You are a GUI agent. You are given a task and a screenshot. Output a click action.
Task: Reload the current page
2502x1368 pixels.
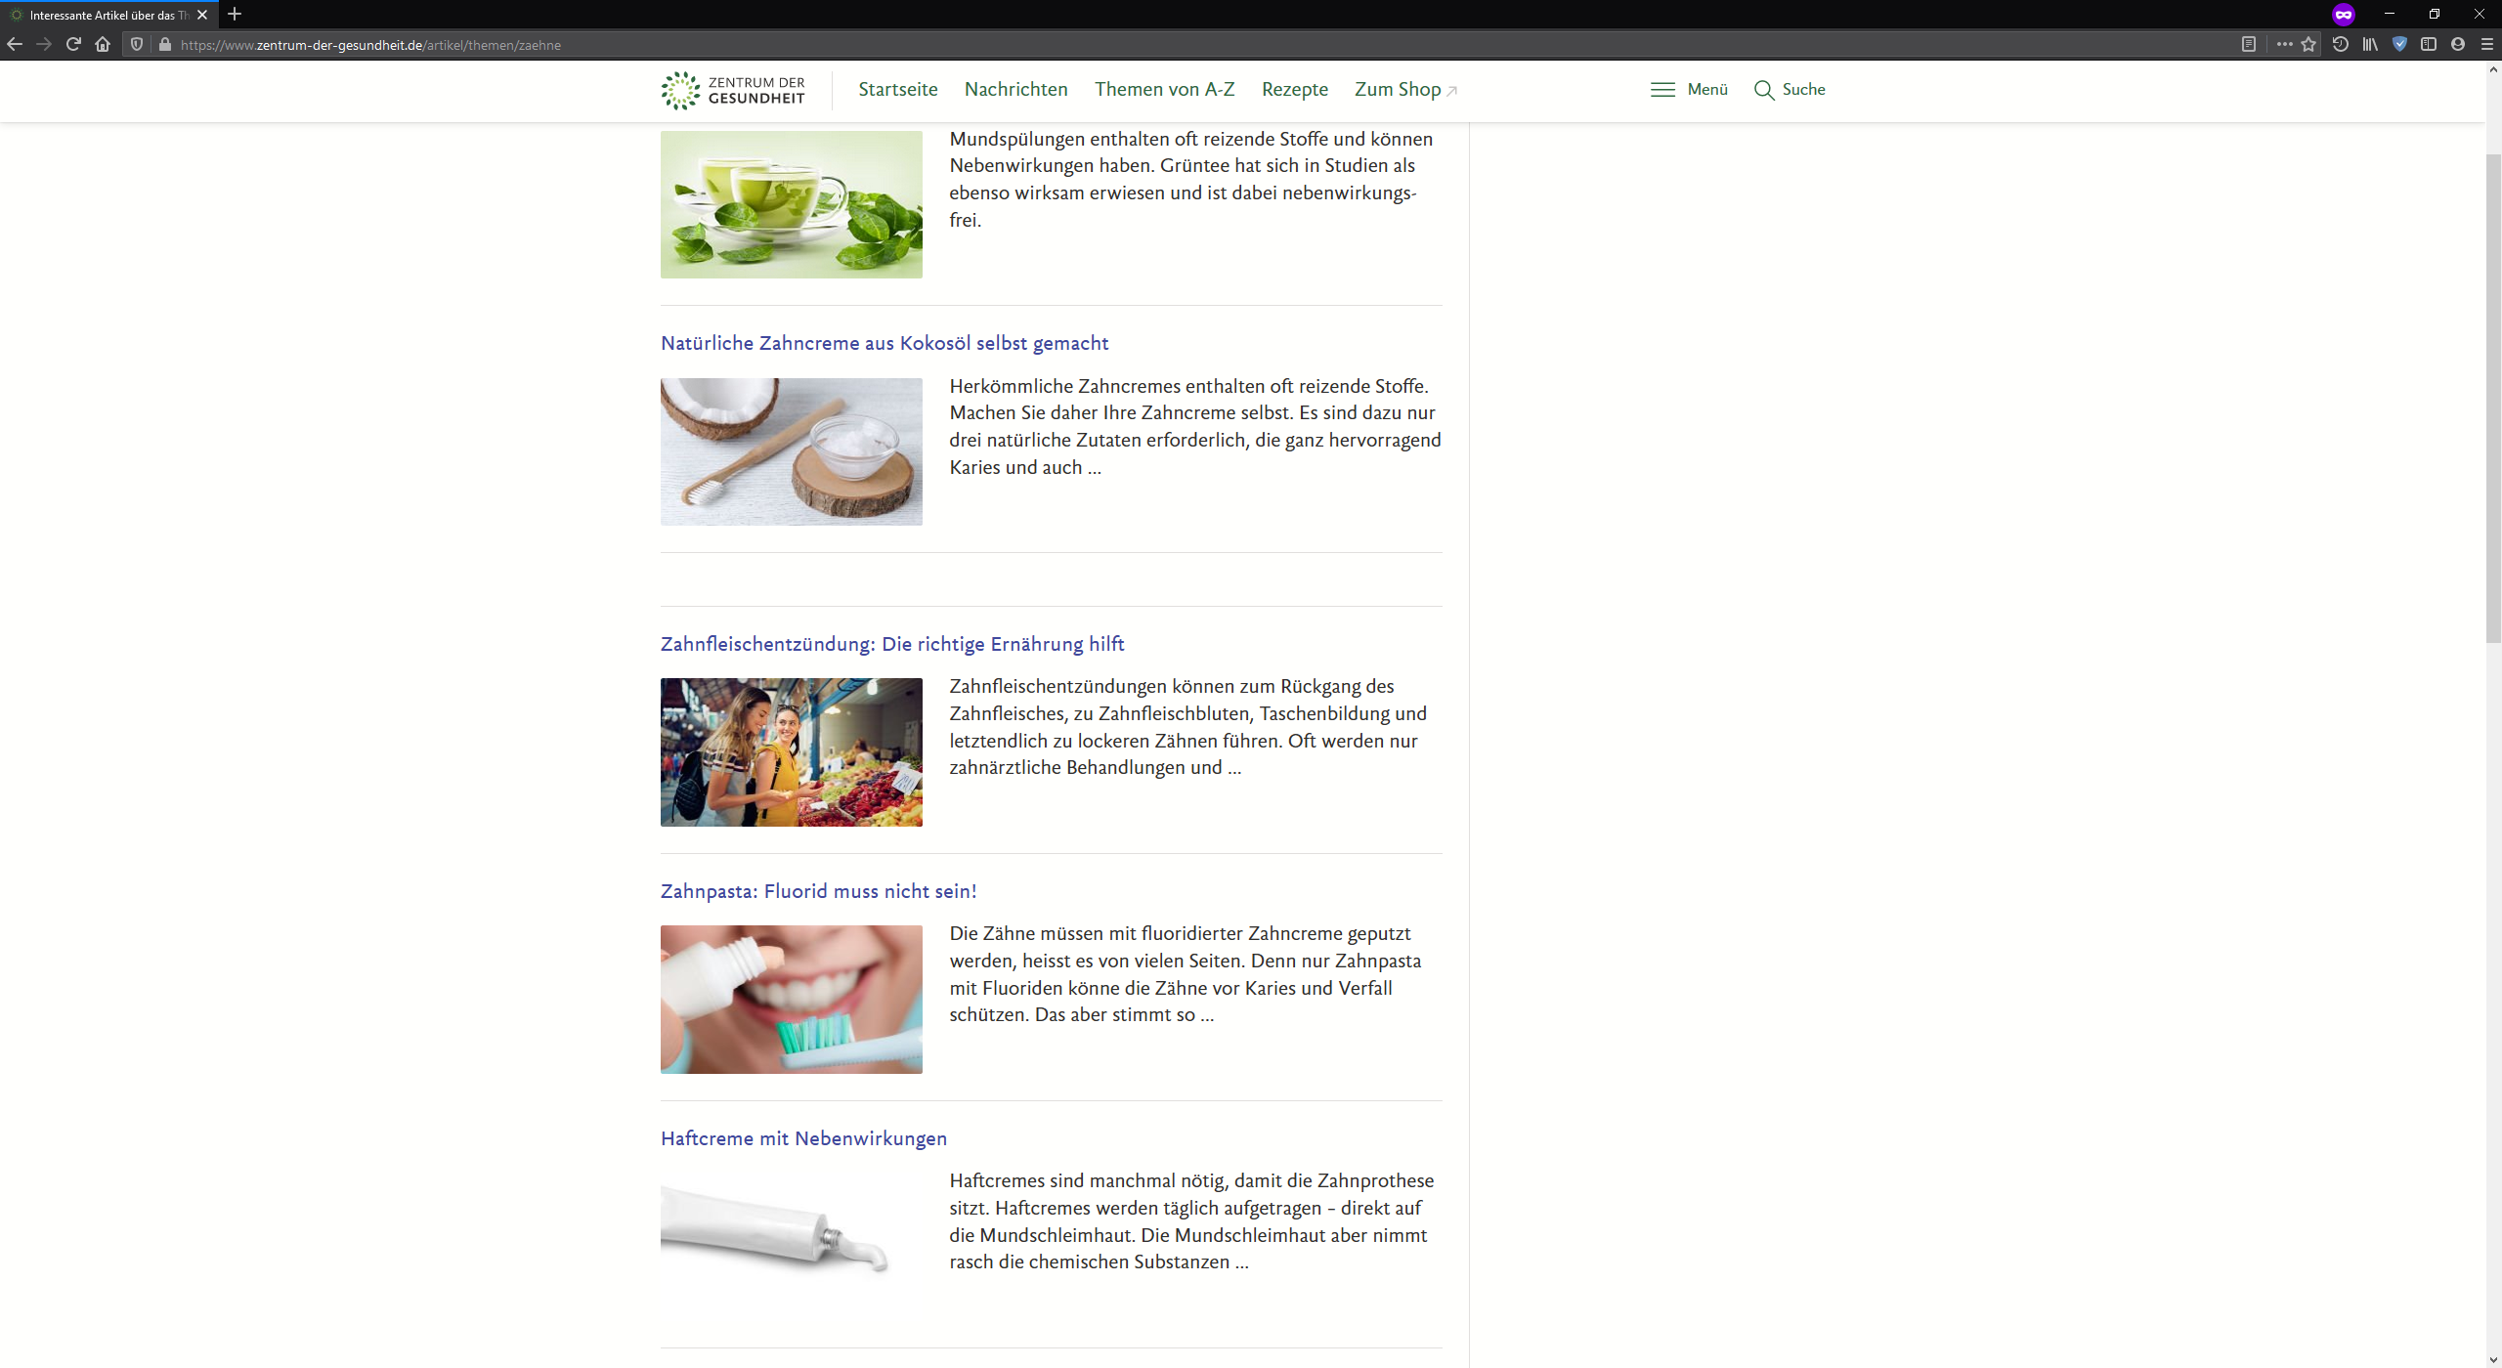point(73,44)
